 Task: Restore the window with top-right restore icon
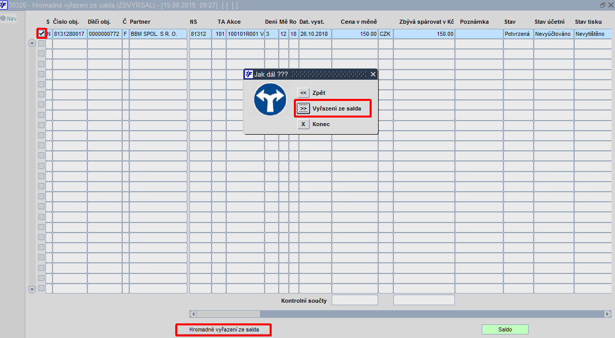(603, 5)
